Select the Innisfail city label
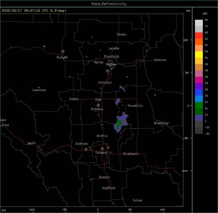Screen dimensions: 218x213 105,82
